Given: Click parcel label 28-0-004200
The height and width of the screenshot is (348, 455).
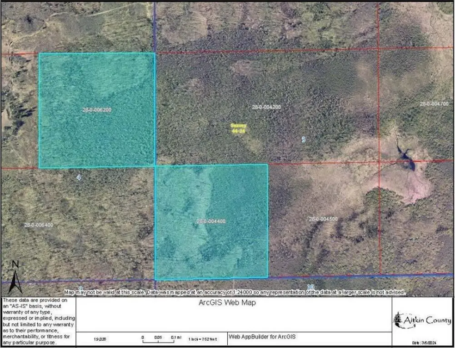Looking at the screenshot, I should [266, 107].
